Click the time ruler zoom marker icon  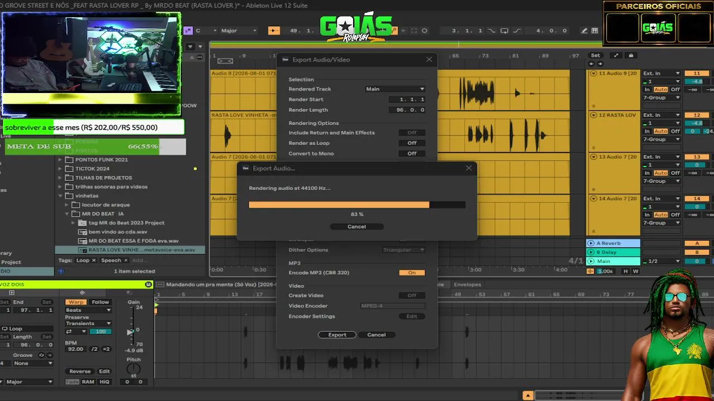(x=225, y=61)
